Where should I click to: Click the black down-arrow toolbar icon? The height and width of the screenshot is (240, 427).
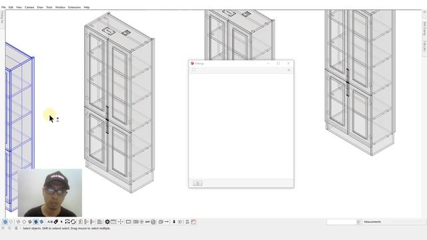[174, 222]
